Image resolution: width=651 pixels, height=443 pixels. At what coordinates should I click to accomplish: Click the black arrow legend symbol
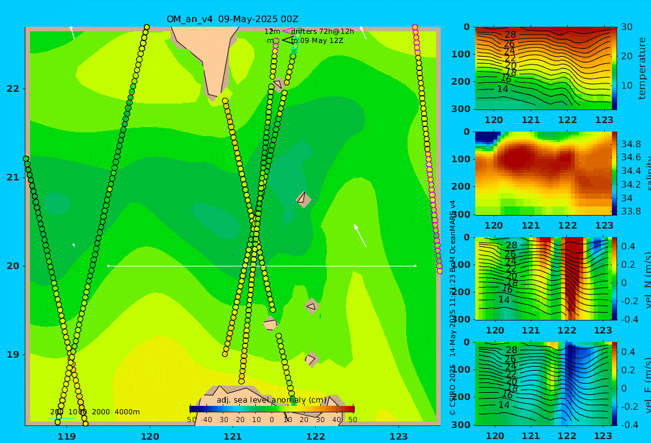(287, 40)
